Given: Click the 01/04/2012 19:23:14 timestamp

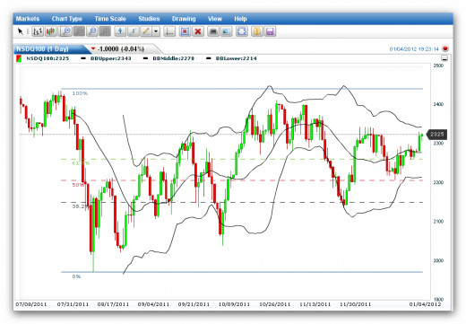Looking at the screenshot, I should [x=414, y=49].
